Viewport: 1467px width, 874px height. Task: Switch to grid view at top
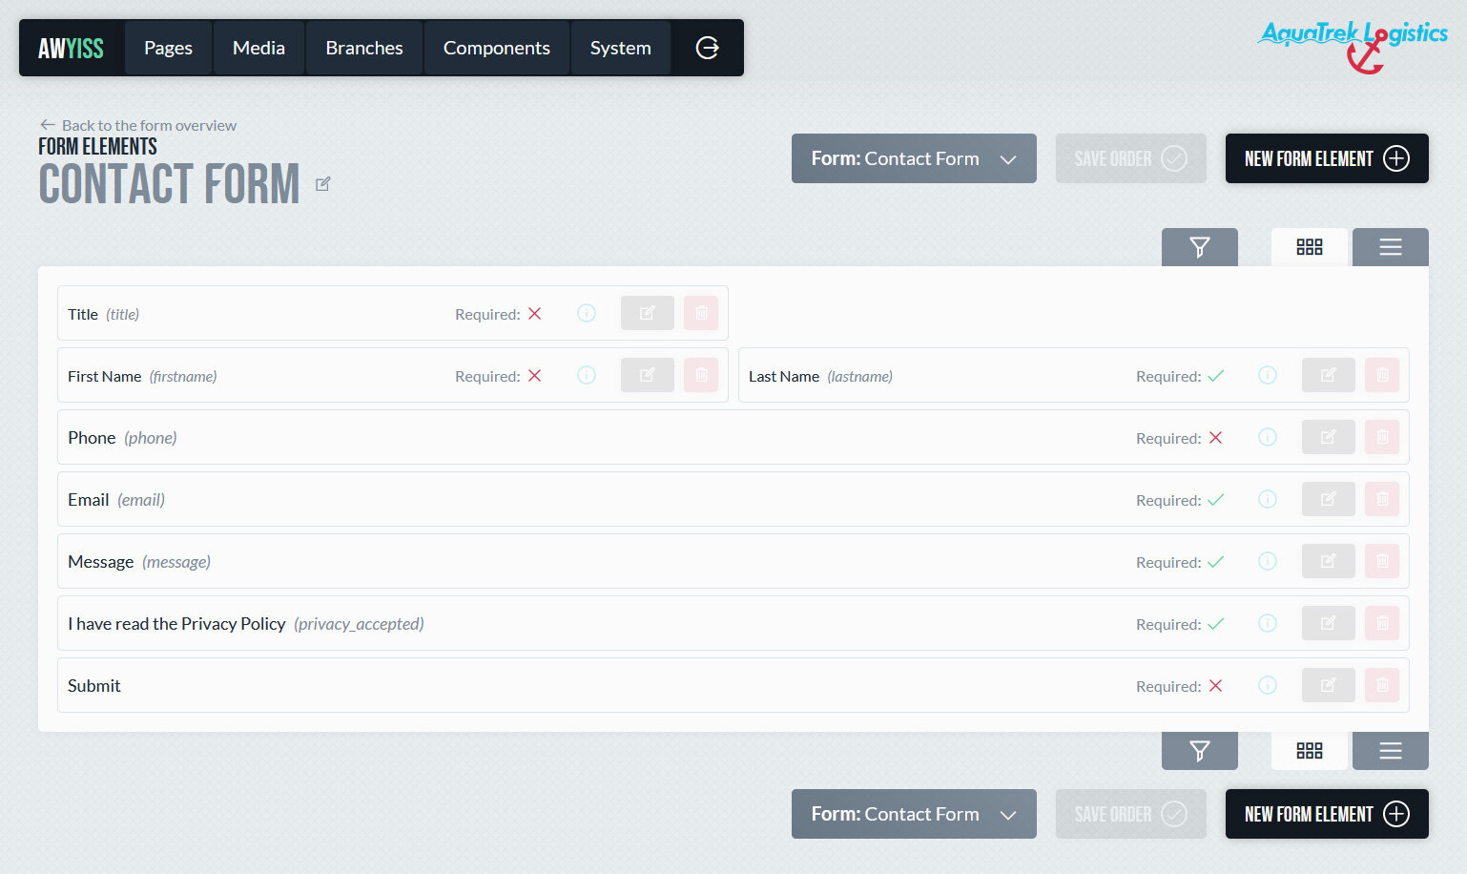[x=1309, y=247]
